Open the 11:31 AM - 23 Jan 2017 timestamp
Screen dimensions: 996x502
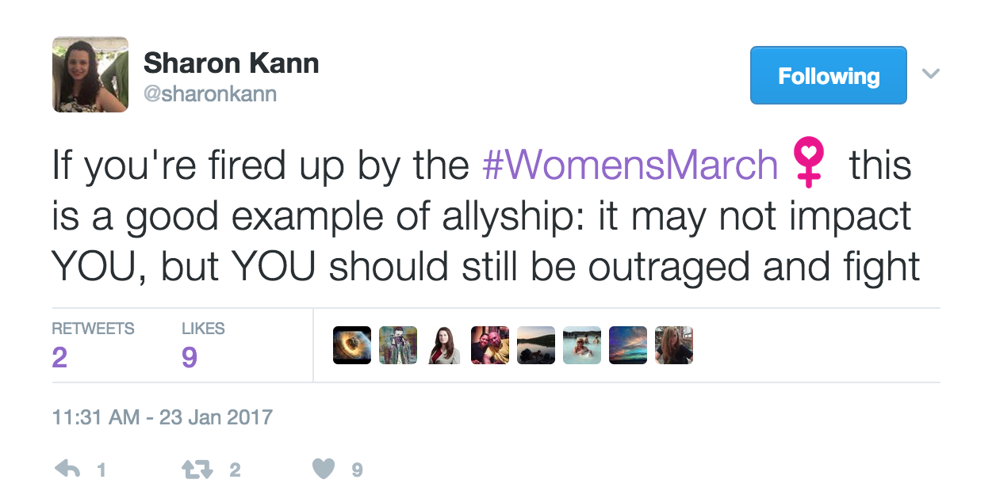pyautogui.click(x=163, y=417)
